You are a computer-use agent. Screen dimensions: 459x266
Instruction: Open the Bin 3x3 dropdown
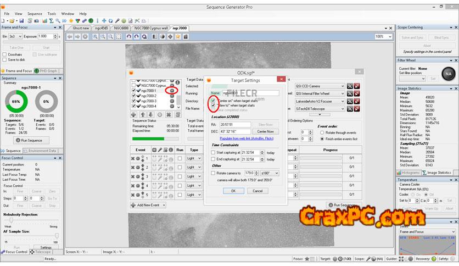tap(14, 36)
